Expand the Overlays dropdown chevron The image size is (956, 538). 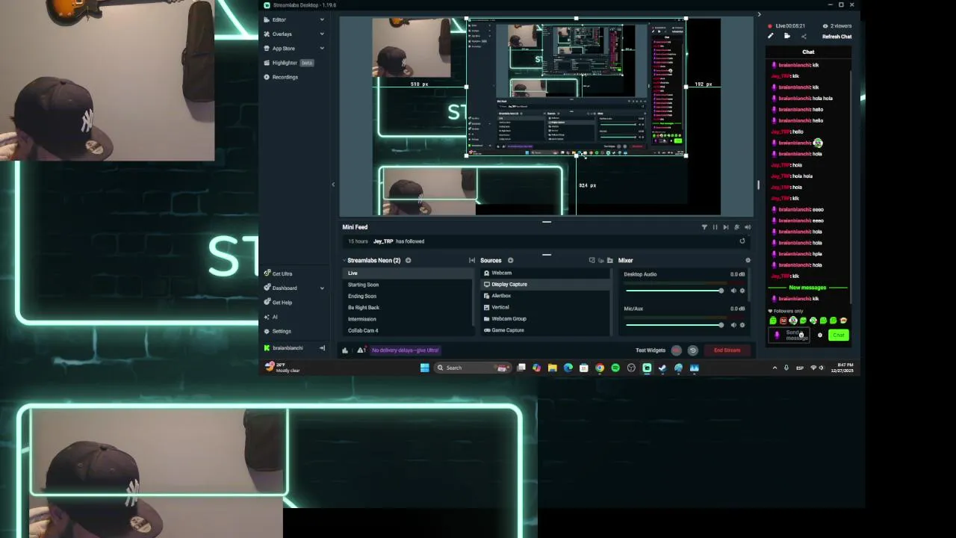tap(322, 34)
